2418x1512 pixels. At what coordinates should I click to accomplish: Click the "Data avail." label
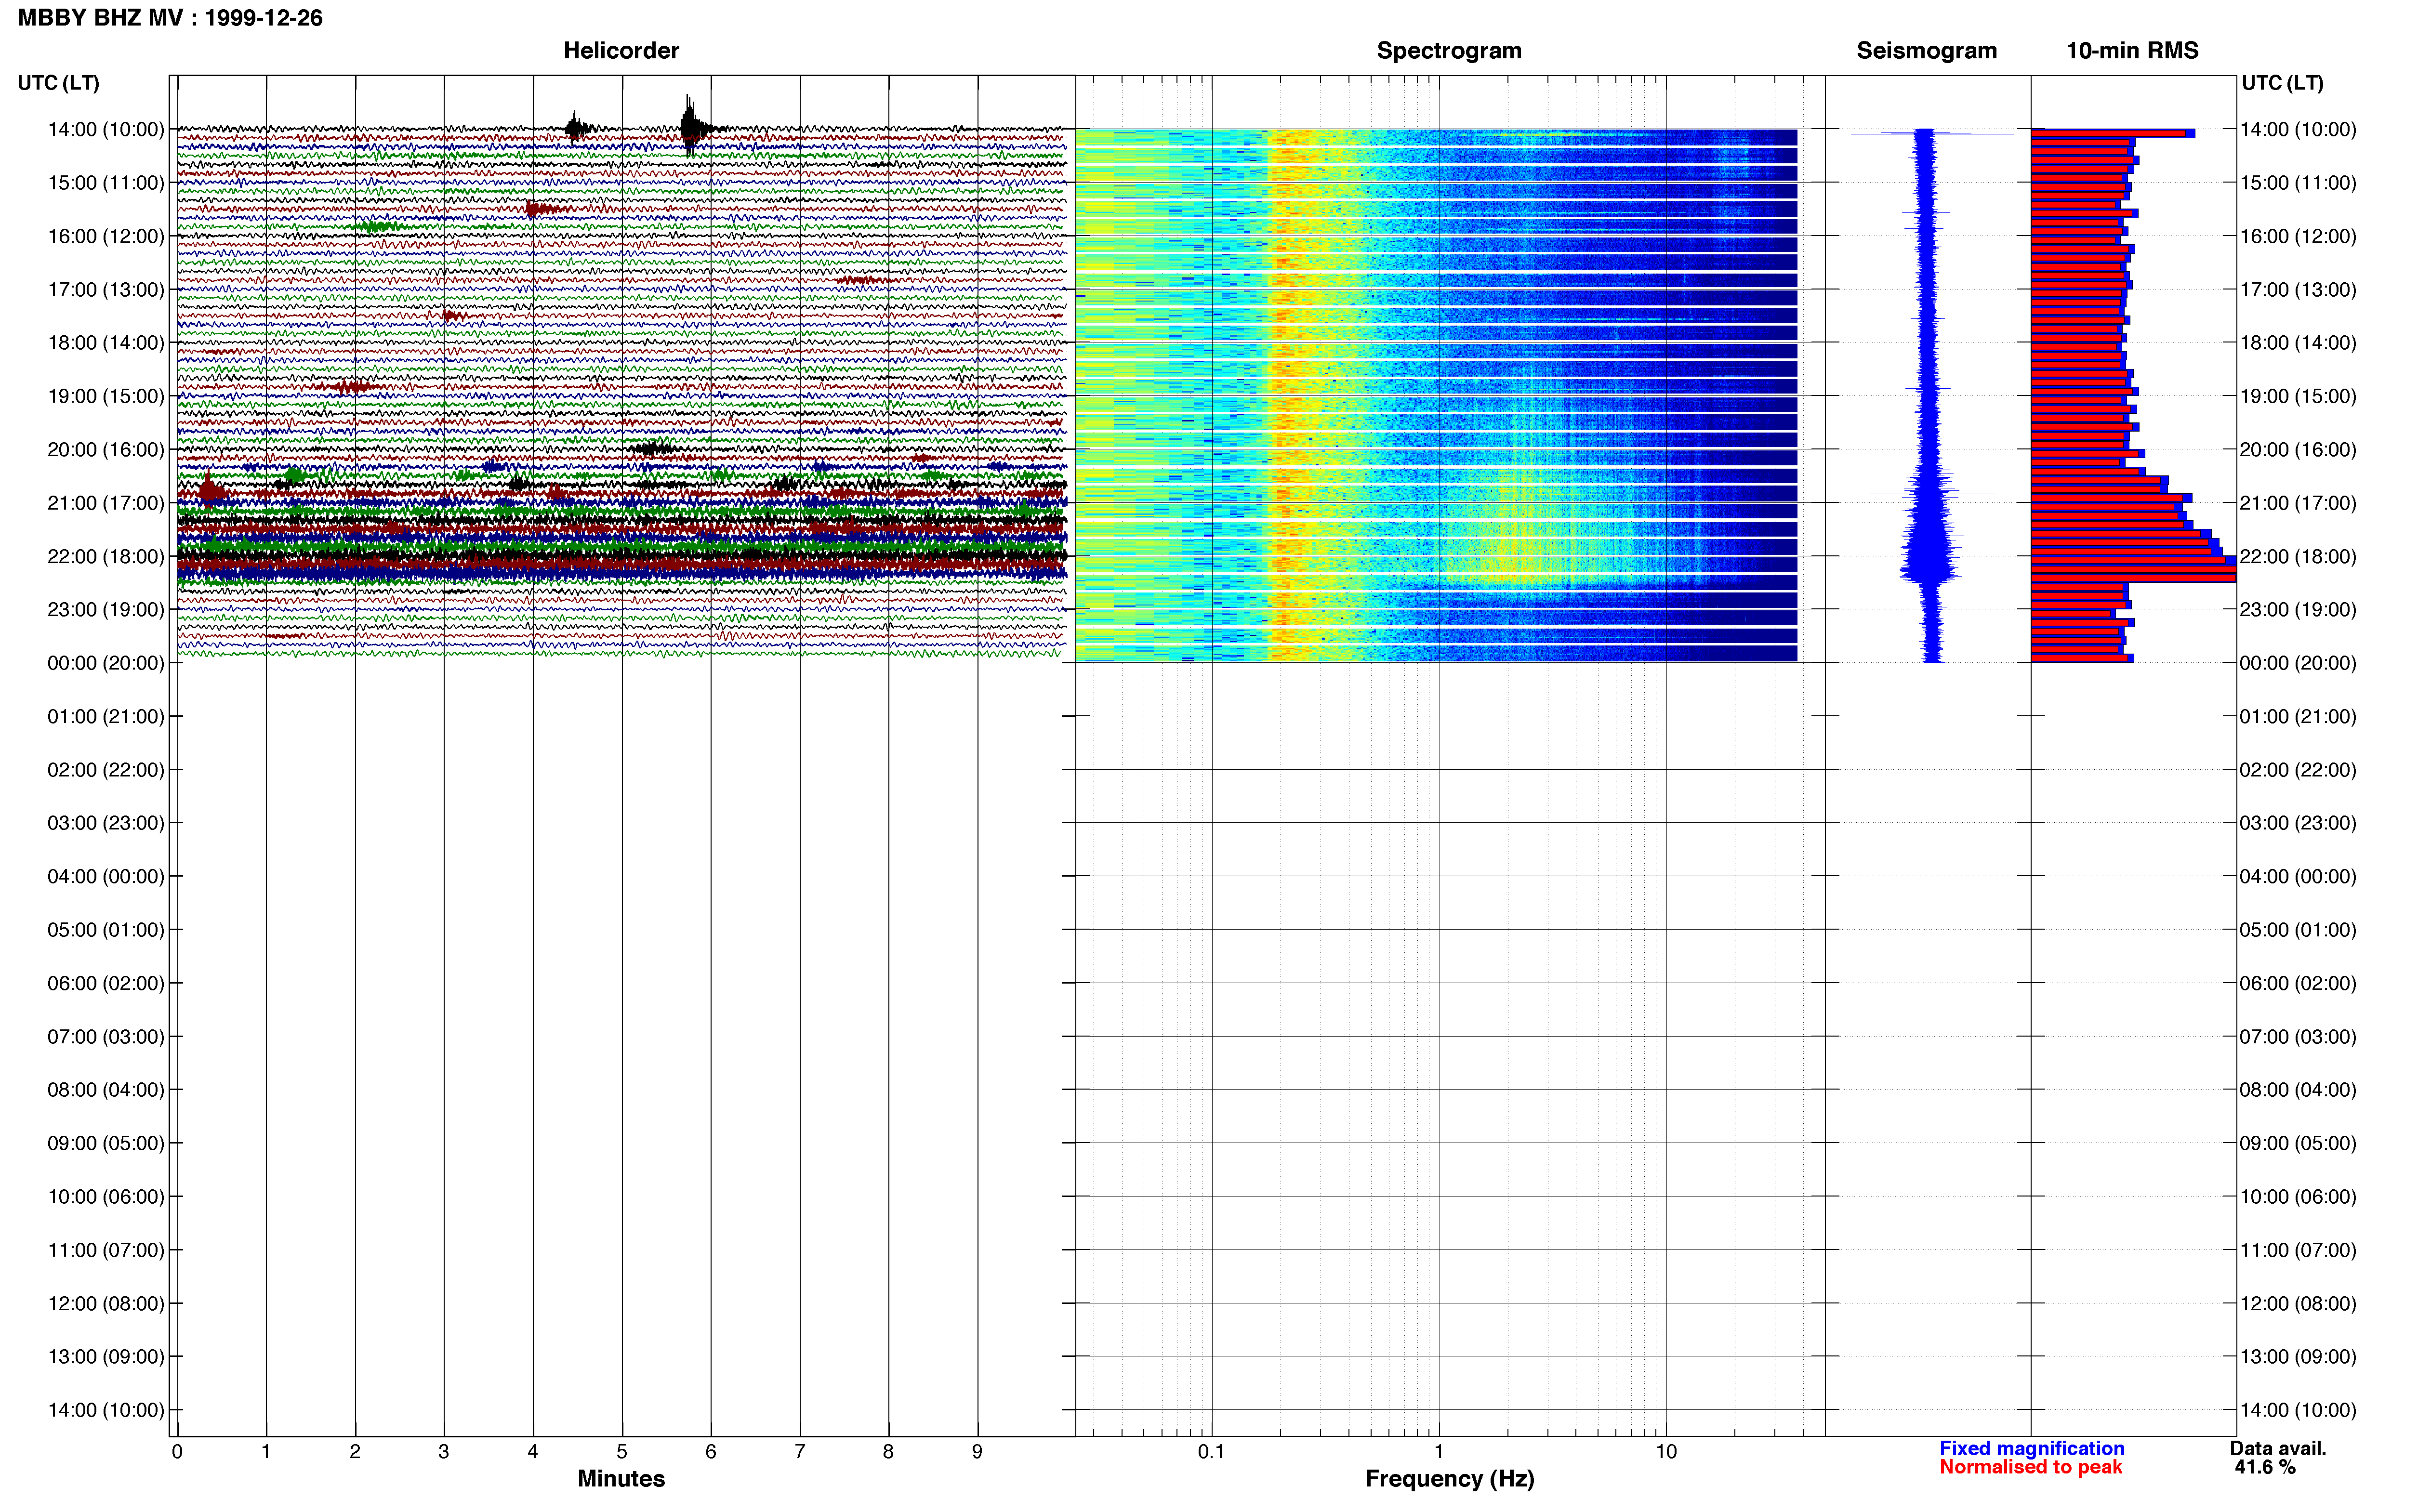[x=2278, y=1448]
